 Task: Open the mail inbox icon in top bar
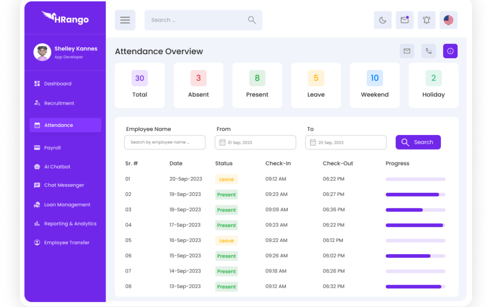tap(405, 20)
